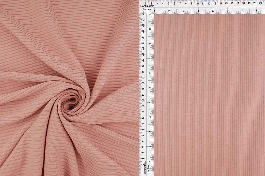Click the "Centimeters" label on the top ruler

point(147,6)
